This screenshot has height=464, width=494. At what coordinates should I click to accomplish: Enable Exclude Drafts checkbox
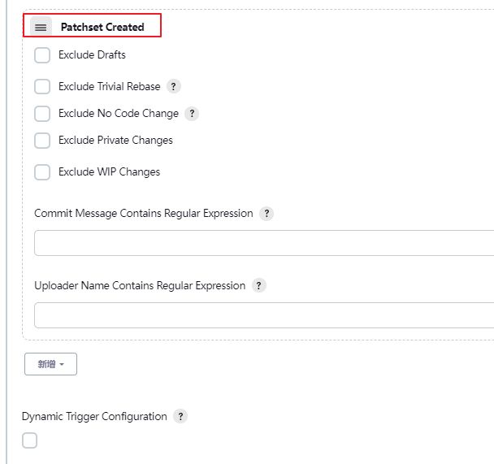[42, 55]
